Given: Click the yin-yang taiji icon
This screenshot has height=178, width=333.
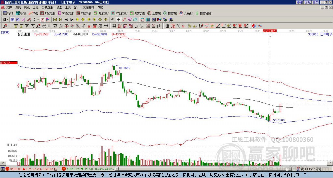Looking at the screenshot, I should 254,26.
